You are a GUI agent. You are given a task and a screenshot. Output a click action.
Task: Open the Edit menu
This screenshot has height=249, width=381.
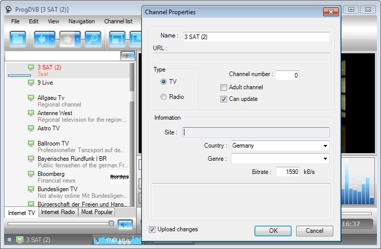tap(34, 21)
